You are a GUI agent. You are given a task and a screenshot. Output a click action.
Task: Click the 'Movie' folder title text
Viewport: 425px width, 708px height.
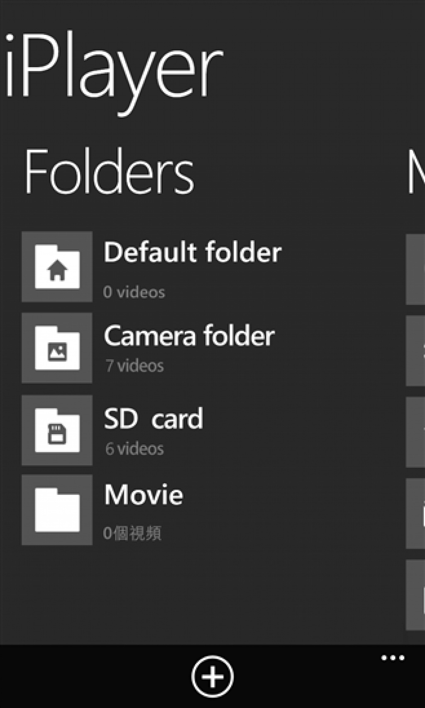[x=144, y=495]
